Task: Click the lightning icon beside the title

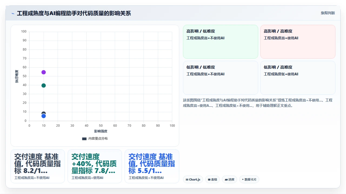Action: click(13, 13)
